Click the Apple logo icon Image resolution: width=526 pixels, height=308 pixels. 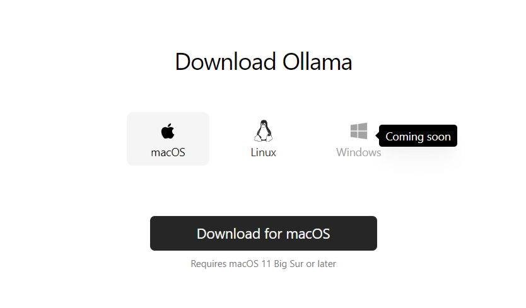click(x=168, y=131)
